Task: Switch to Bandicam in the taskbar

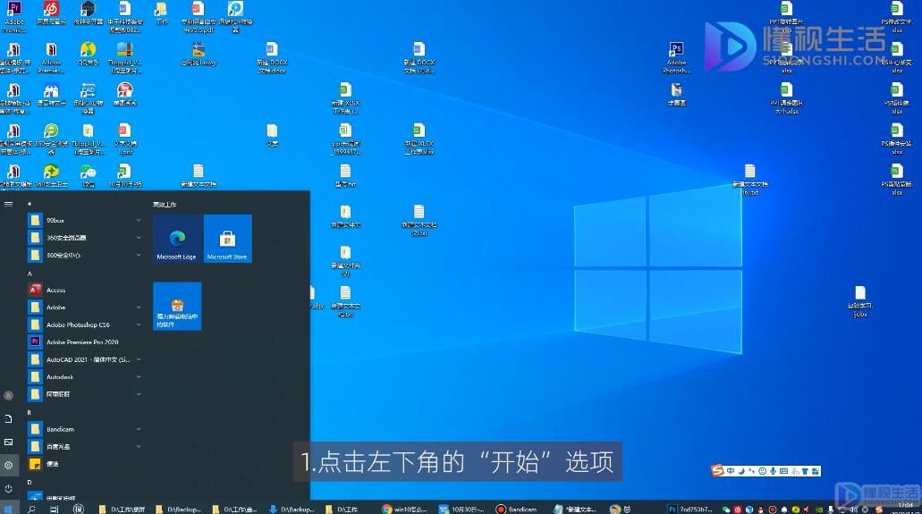Action: click(516, 509)
